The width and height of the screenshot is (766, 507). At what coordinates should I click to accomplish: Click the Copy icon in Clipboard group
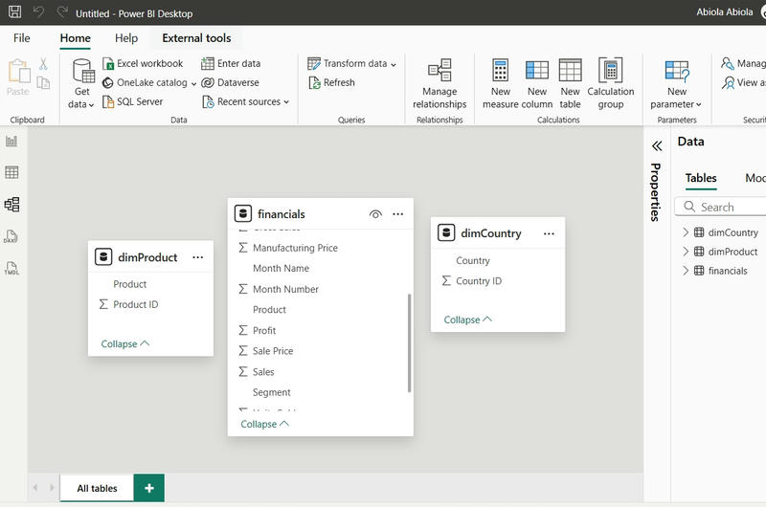(x=43, y=83)
